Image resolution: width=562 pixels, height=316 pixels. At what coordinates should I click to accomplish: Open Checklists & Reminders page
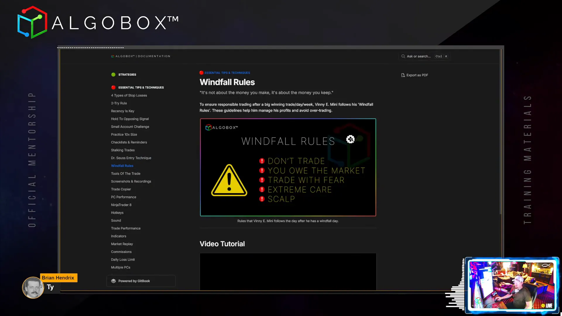(x=129, y=142)
